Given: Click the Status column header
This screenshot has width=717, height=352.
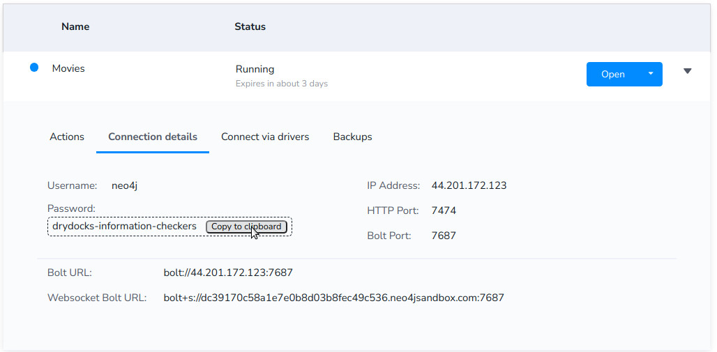Looking at the screenshot, I should 250,26.
